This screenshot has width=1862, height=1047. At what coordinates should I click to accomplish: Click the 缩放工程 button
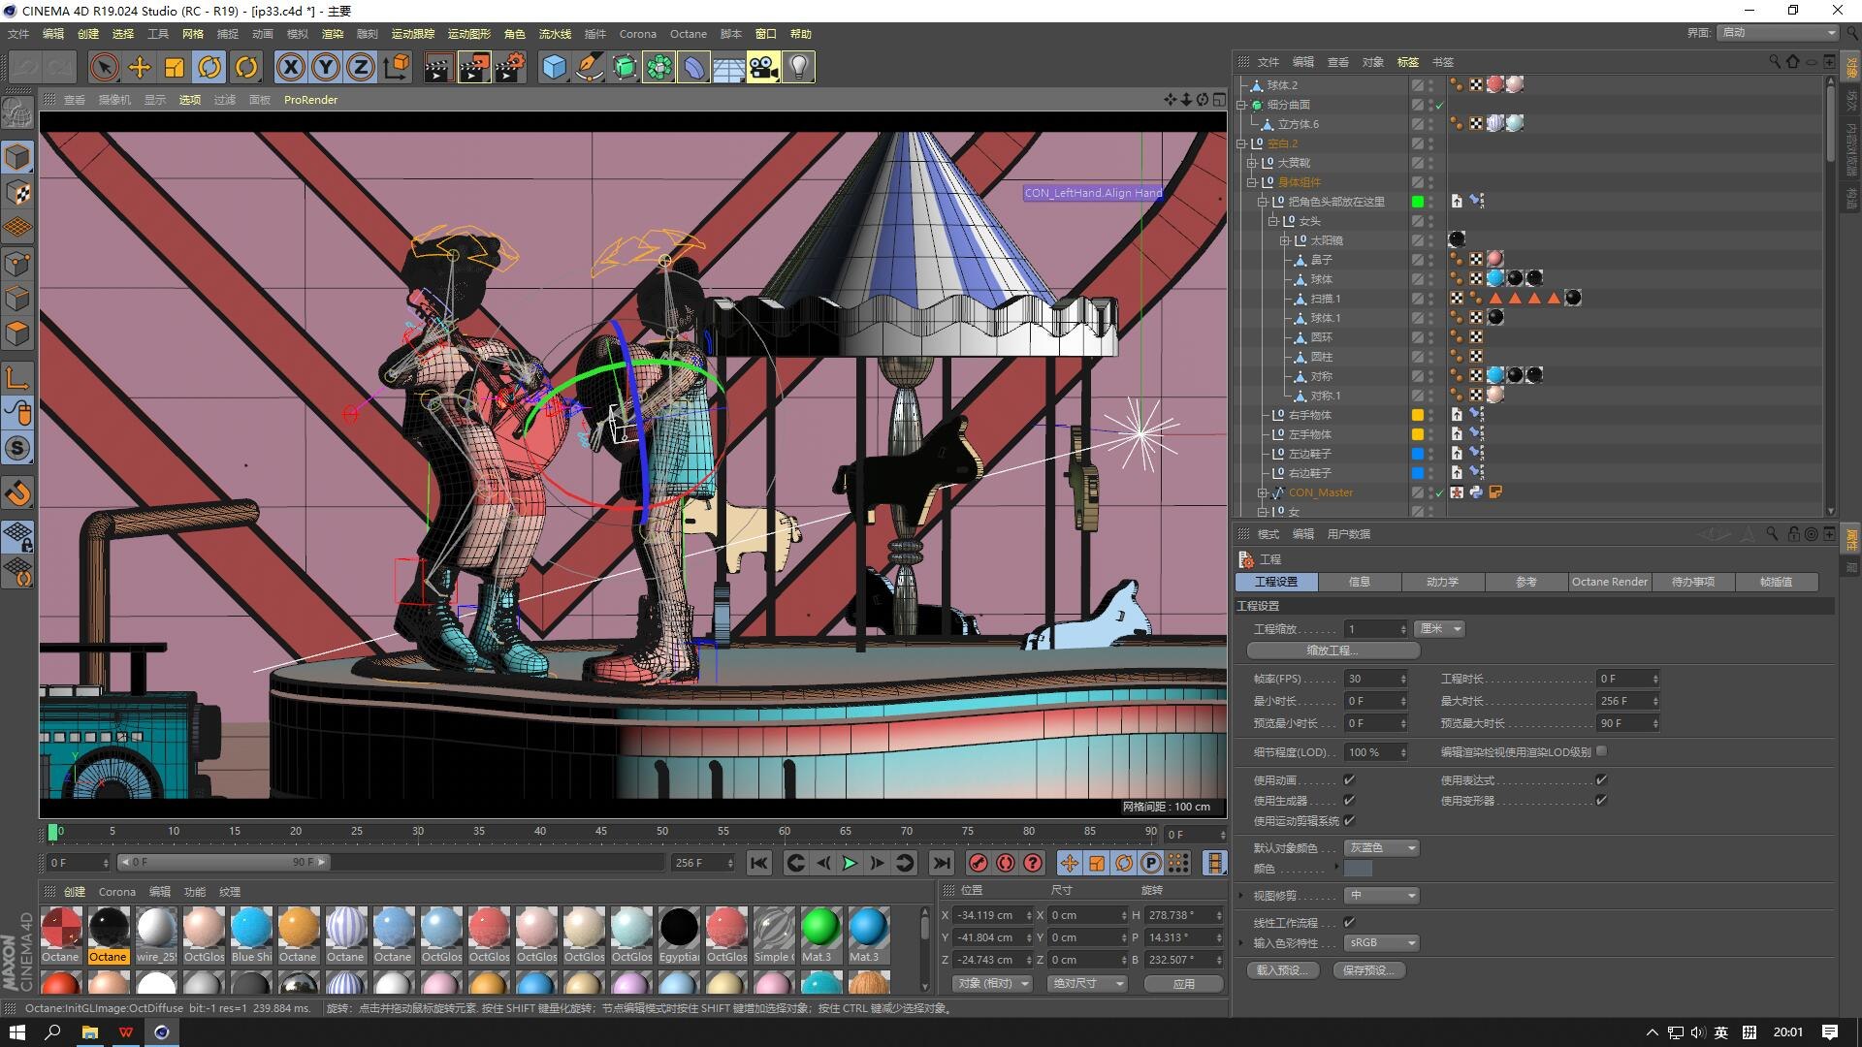point(1332,650)
